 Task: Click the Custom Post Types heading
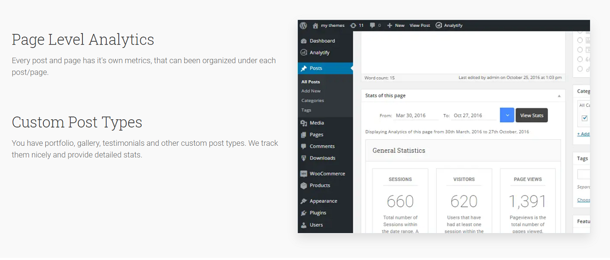[x=77, y=122]
